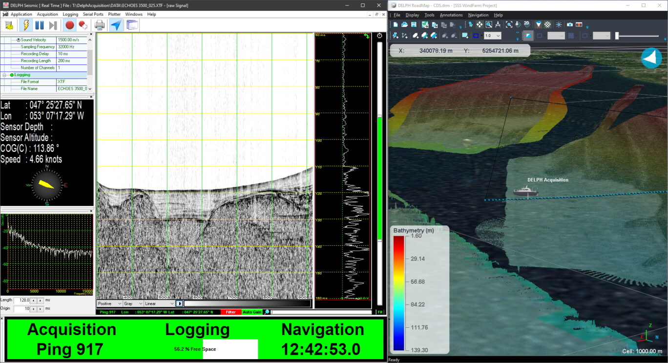Screen dimensions: 668x363
Task: Open the Annotations menu in RoadMap
Action: tap(451, 15)
